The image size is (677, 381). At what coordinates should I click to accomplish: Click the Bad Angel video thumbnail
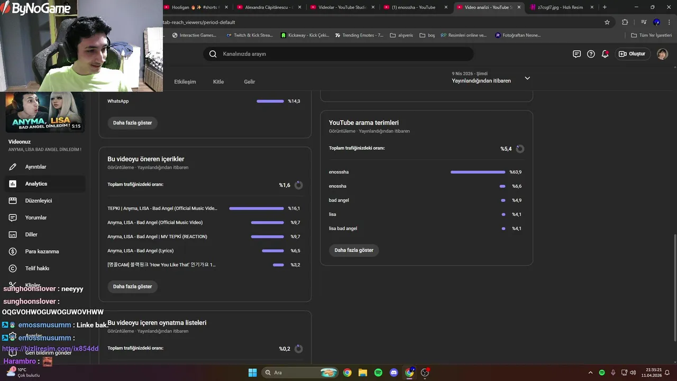44,112
